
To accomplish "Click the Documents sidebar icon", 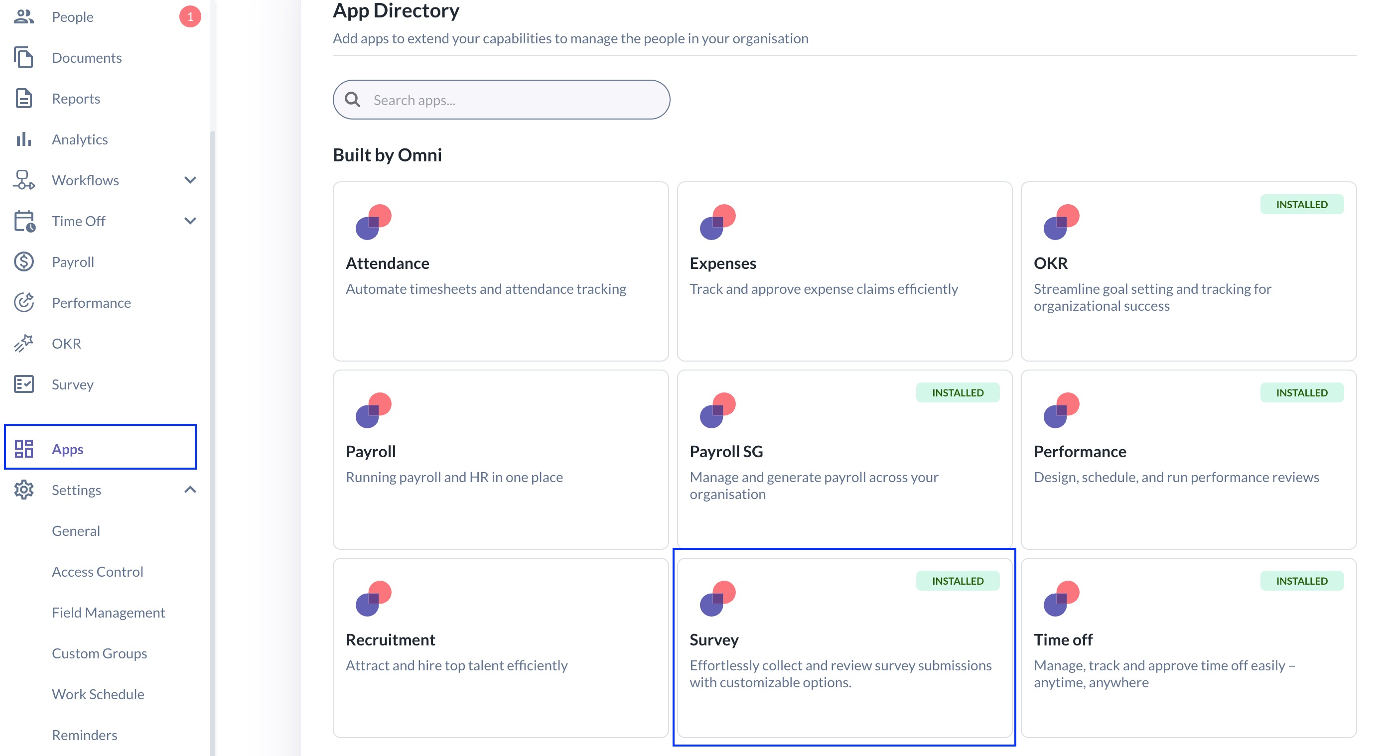I will pos(23,57).
